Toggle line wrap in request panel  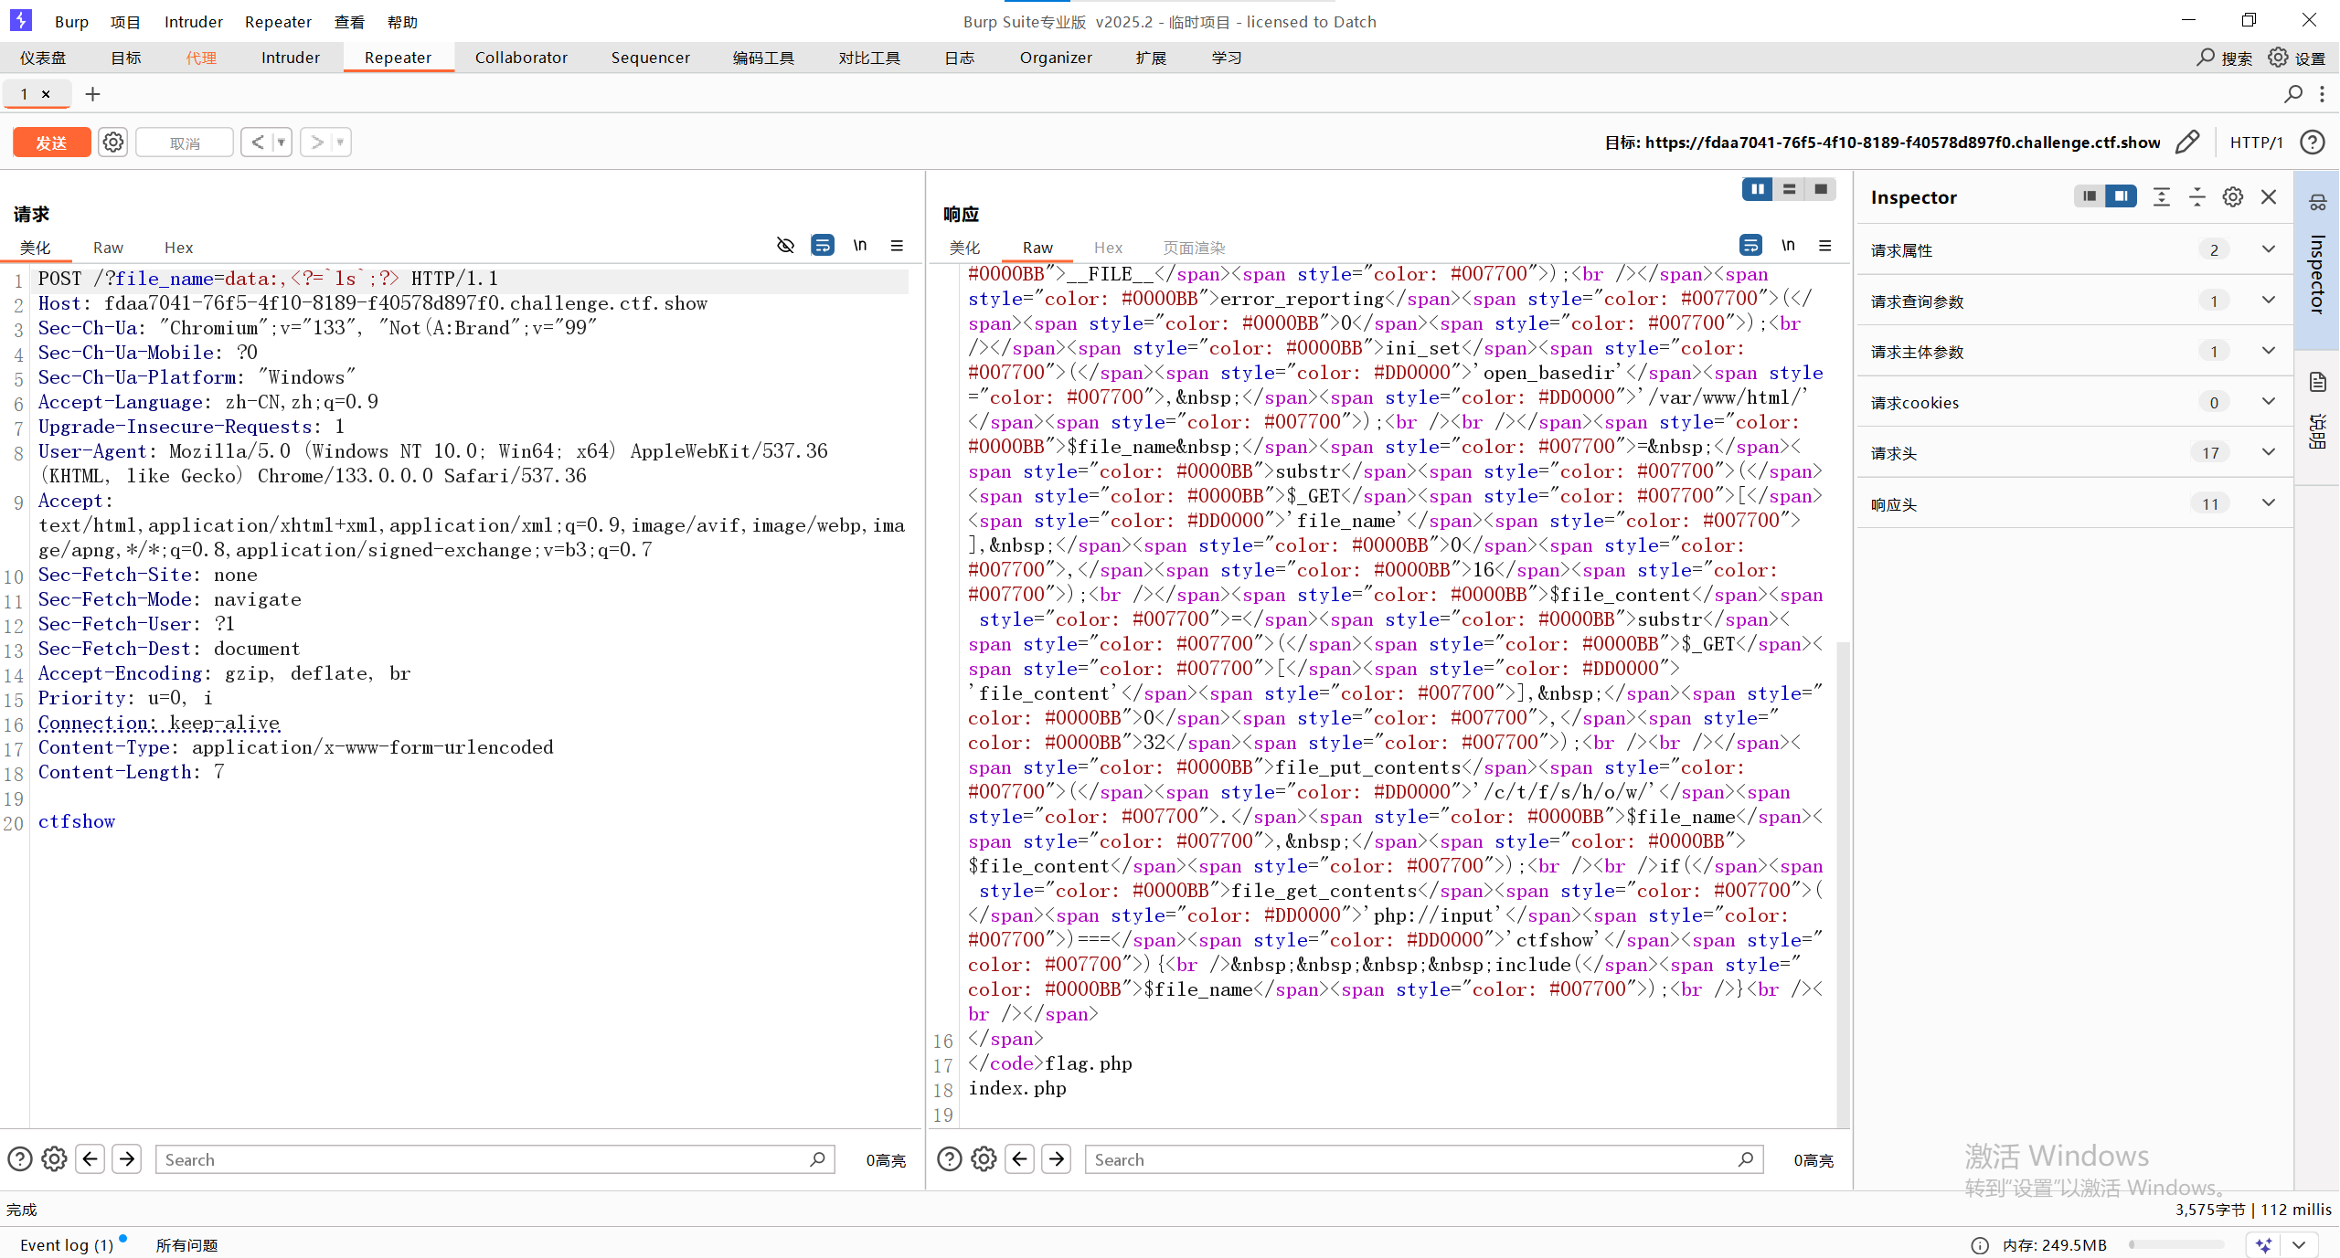click(x=823, y=246)
